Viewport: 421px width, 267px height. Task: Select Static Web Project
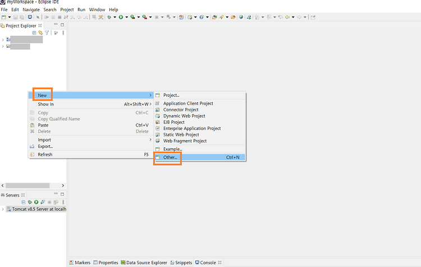[x=200, y=135]
